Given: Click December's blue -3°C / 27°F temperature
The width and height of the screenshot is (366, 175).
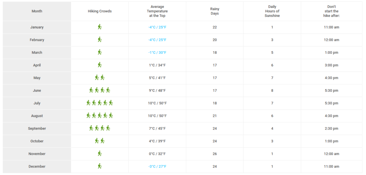Looking at the screenshot, I should click(157, 166).
